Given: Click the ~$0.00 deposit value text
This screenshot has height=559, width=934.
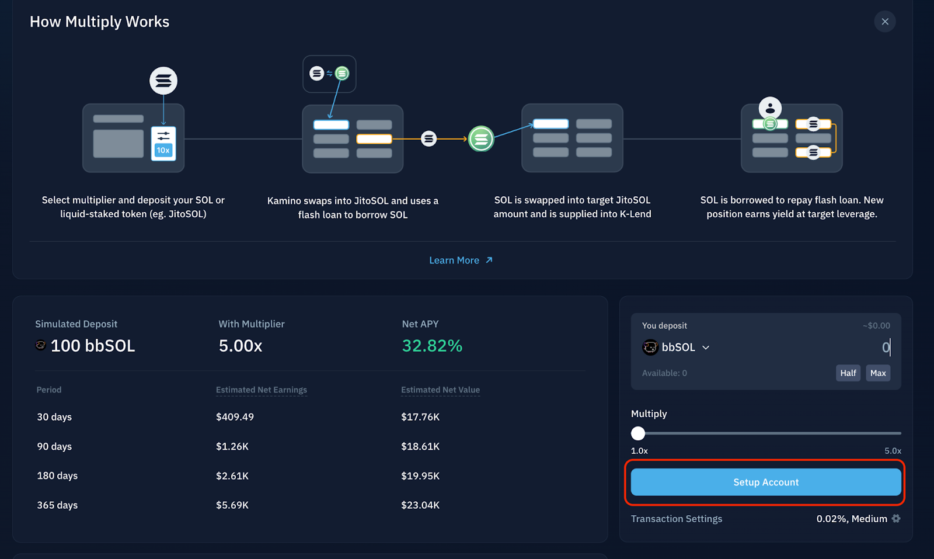Looking at the screenshot, I should click(x=876, y=325).
